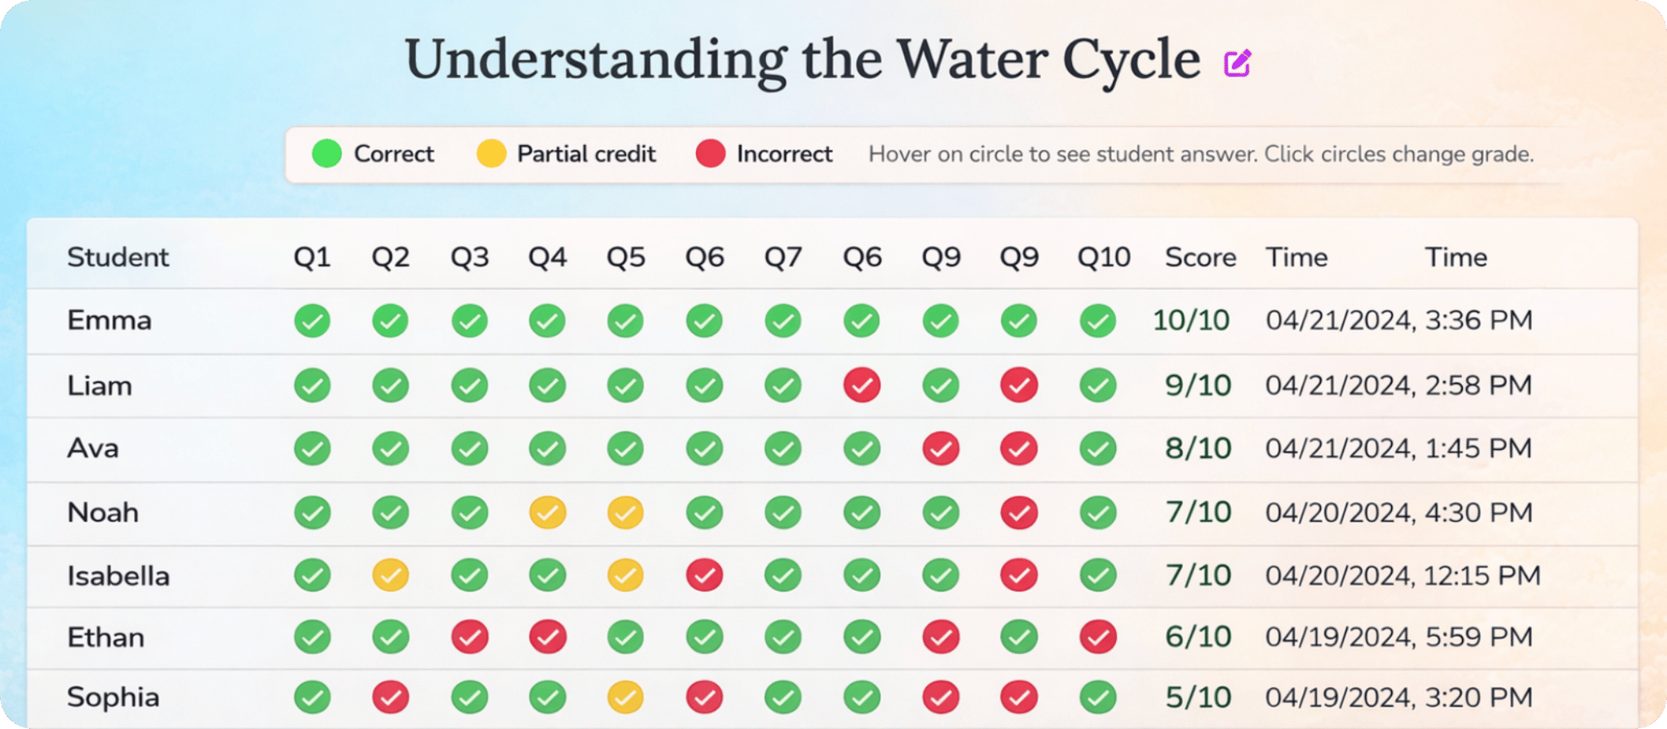Toggle grade on Isabella's Q5 circle
The width and height of the screenshot is (1667, 729).
tap(625, 575)
